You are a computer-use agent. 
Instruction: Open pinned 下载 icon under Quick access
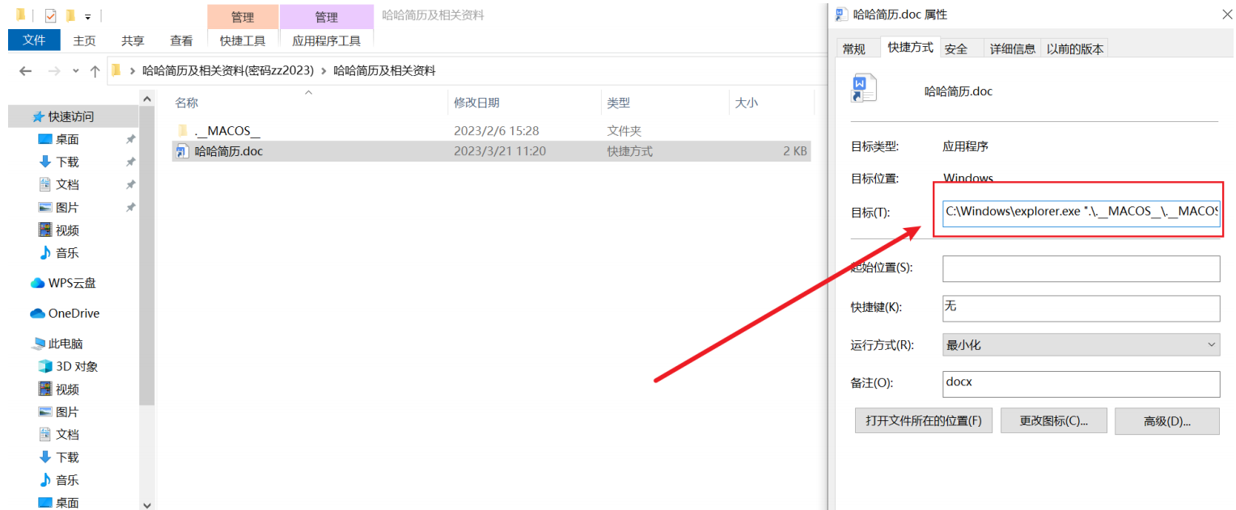point(45,162)
